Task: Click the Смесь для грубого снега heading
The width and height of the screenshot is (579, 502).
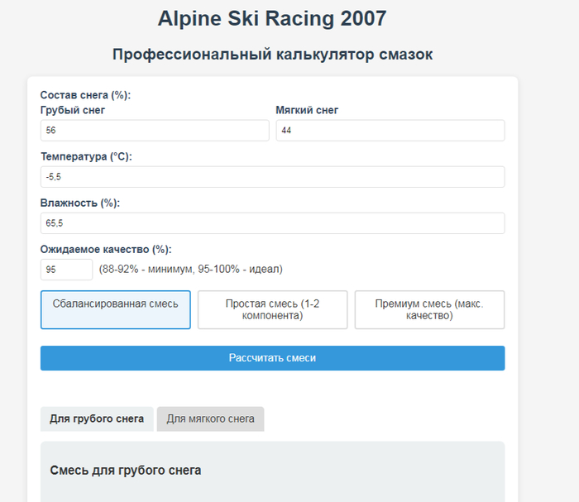Action: (126, 471)
